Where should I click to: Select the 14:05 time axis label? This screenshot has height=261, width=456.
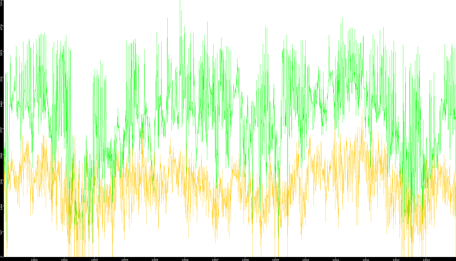(155, 260)
